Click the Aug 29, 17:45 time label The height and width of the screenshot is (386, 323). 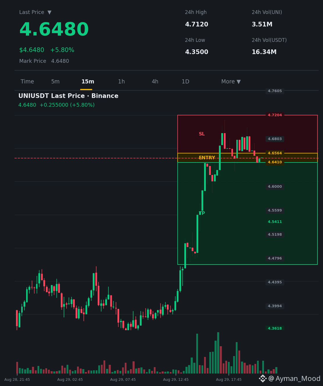pos(229,380)
